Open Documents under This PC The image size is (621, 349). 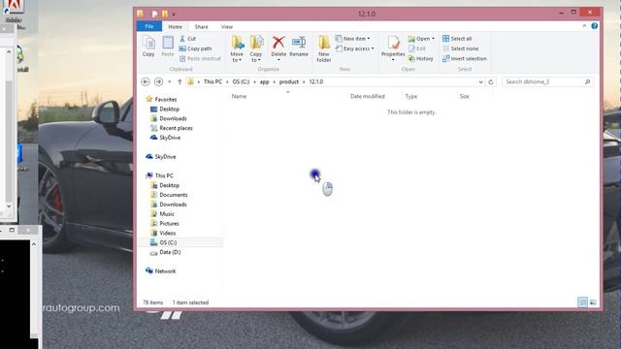[x=174, y=195]
